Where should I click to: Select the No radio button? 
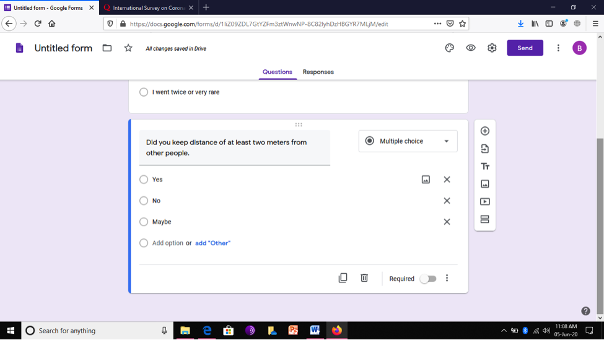[144, 201]
